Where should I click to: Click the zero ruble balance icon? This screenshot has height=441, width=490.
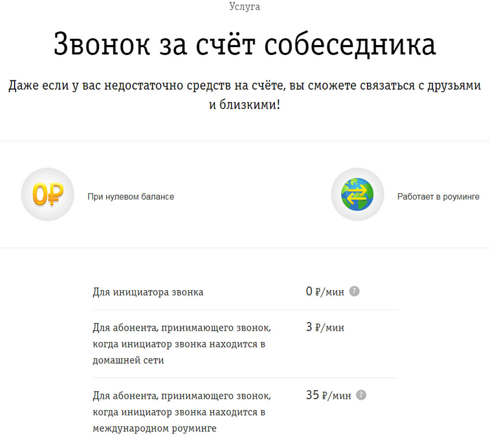[48, 195]
